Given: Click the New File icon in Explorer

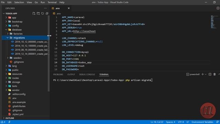Looking at the screenshot, I should (34, 13).
